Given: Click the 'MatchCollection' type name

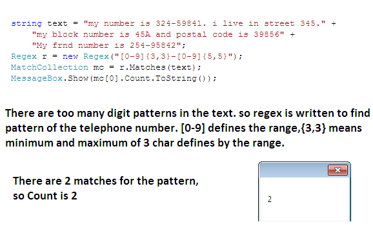Looking at the screenshot, I should 50,67.
